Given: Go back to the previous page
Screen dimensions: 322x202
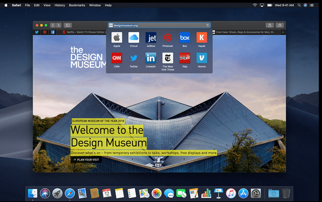Looking at the screenshot, I should 52,25.
